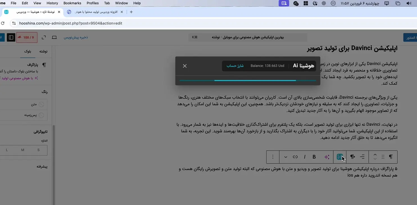Open Bookmarks menu
This screenshot has height=205, width=417.
(x=72, y=3)
